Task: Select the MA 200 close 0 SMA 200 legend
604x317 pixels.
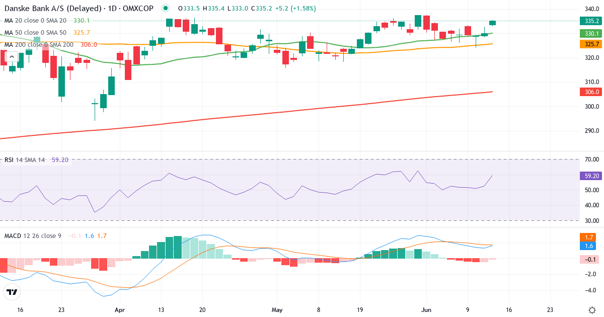Action: tap(39, 44)
